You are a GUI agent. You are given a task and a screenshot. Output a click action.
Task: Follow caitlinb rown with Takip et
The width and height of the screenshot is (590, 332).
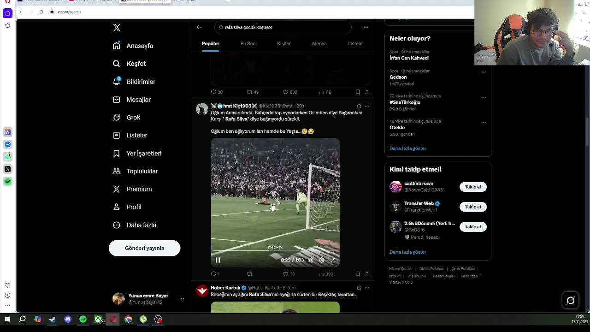[473, 187]
